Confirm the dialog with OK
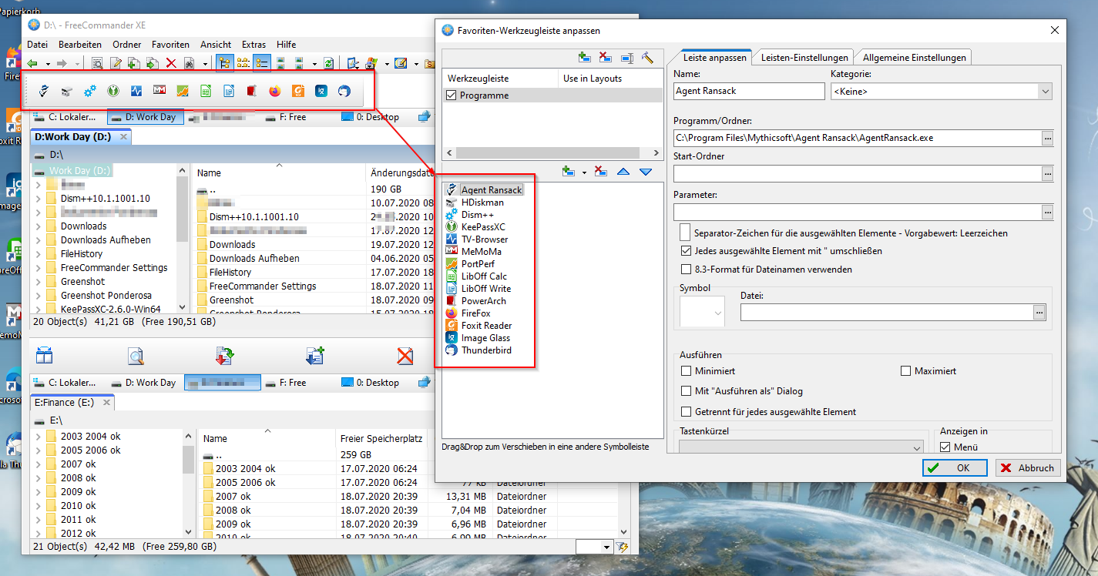The width and height of the screenshot is (1098, 576). click(x=955, y=467)
